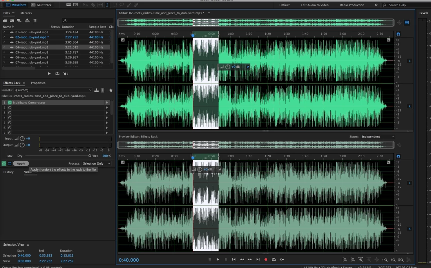Click the red Record button in transport

(266, 259)
